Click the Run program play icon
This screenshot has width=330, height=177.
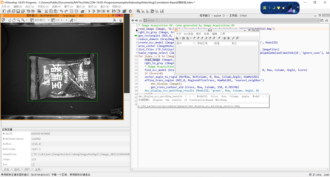89,11
